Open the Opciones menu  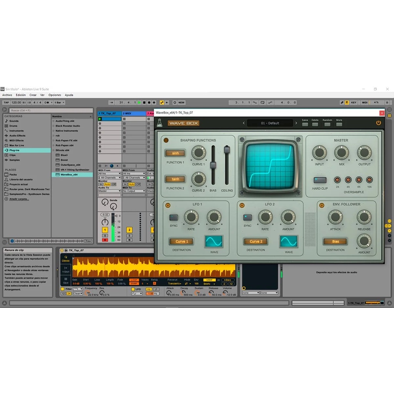[x=55, y=95]
